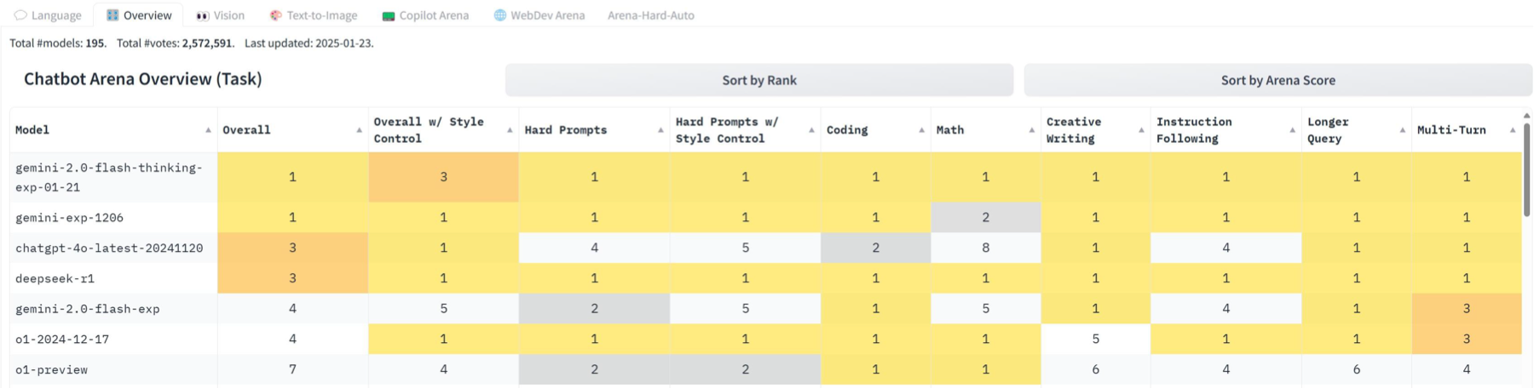Viewport: 1534px width, 388px height.
Task: Sort by Overall column arrow
Action: click(x=359, y=130)
